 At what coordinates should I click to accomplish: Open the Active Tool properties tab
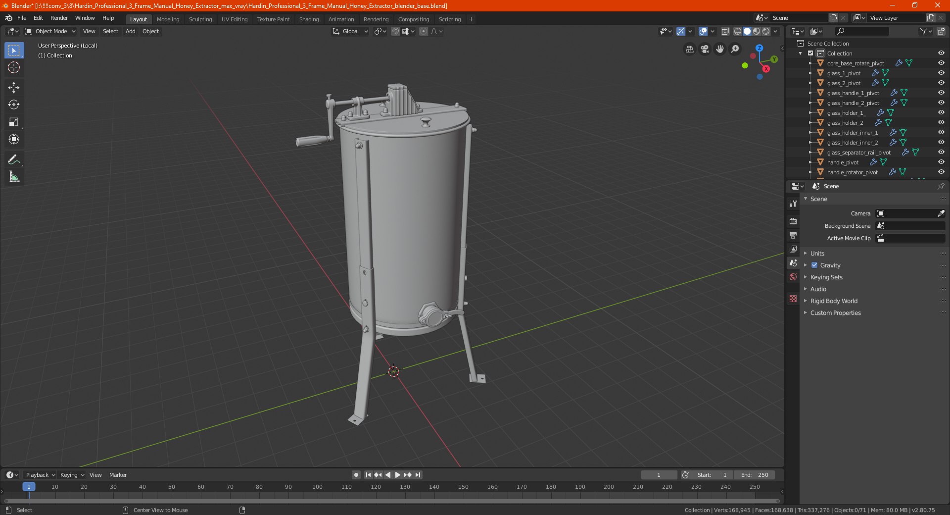pos(793,203)
